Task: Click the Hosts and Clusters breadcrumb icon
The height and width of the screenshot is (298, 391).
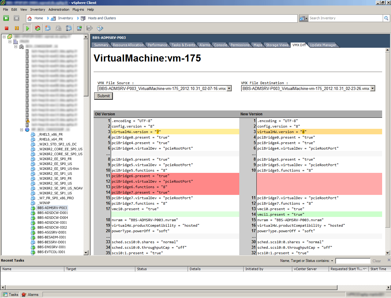Action: (83, 18)
